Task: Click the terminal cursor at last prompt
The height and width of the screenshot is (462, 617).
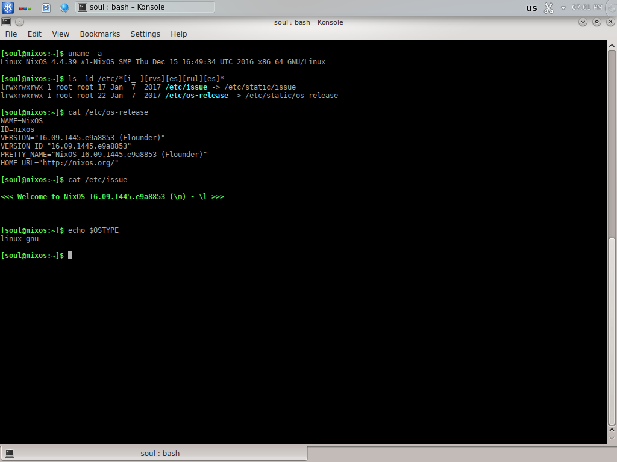Action: 70,256
